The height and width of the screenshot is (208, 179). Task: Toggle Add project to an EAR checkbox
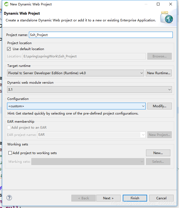pos(9,128)
